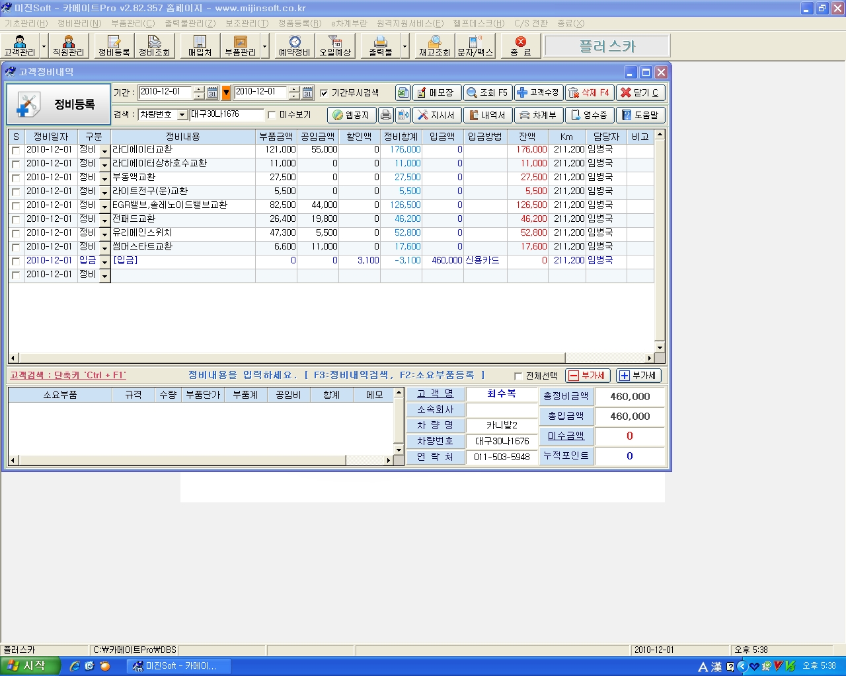Click Windows 시작 start button
This screenshot has height=676, width=846.
30,666
